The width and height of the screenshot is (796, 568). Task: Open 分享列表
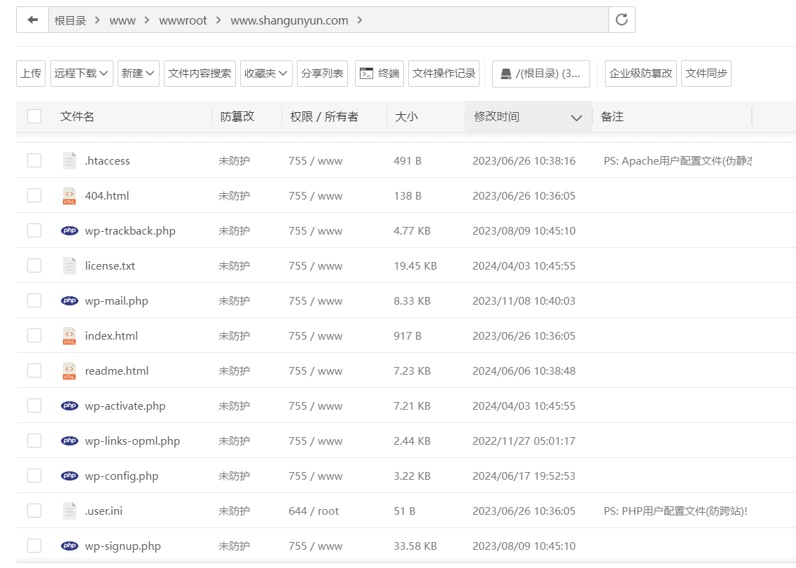pyautogui.click(x=322, y=73)
